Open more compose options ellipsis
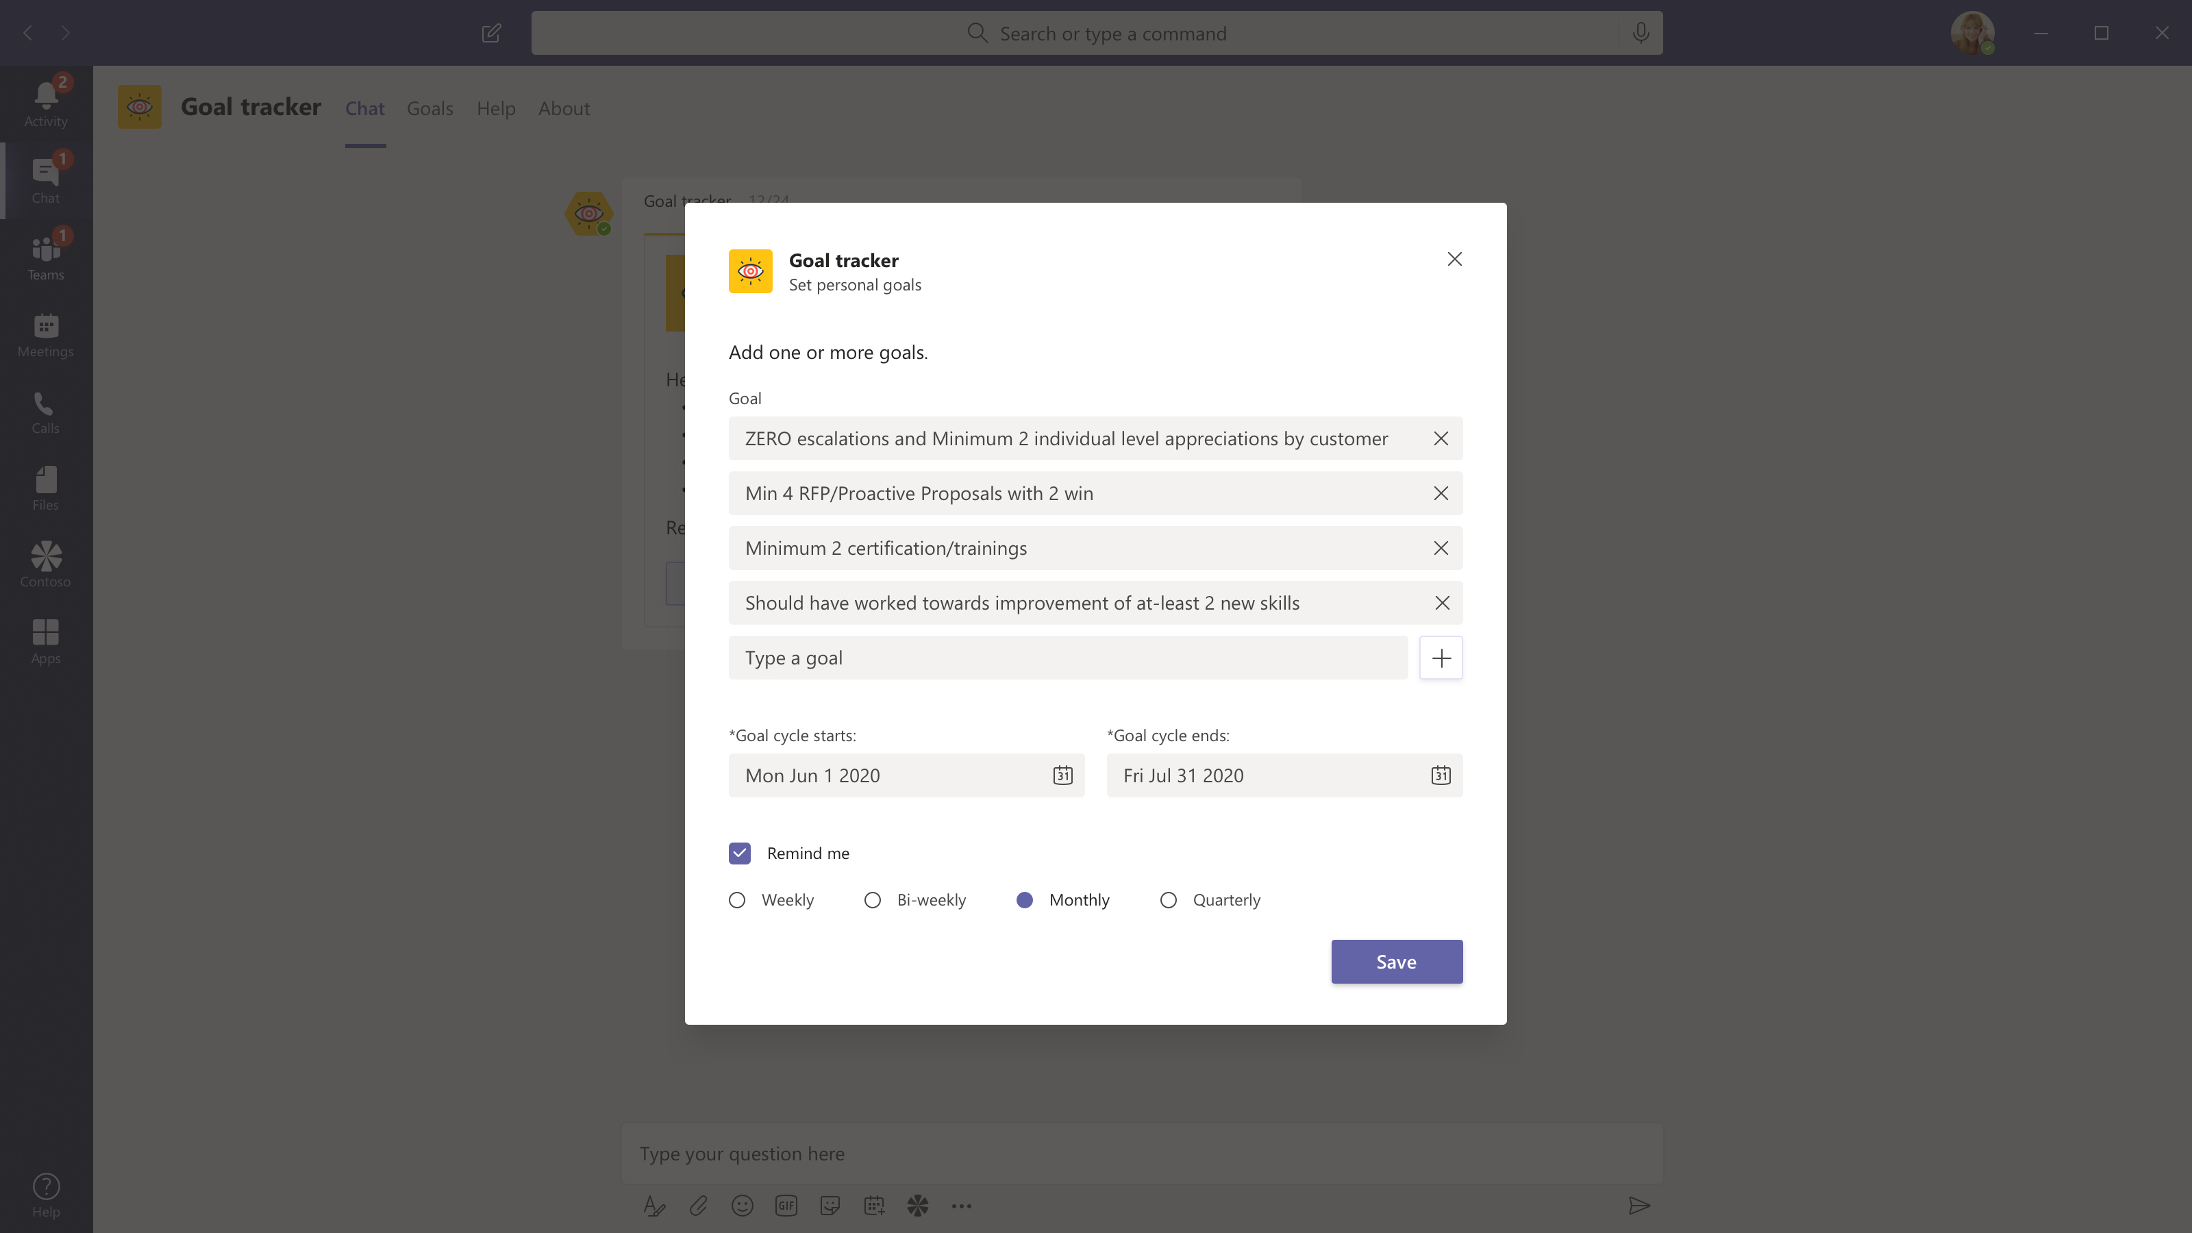The image size is (2192, 1233). pyautogui.click(x=962, y=1206)
